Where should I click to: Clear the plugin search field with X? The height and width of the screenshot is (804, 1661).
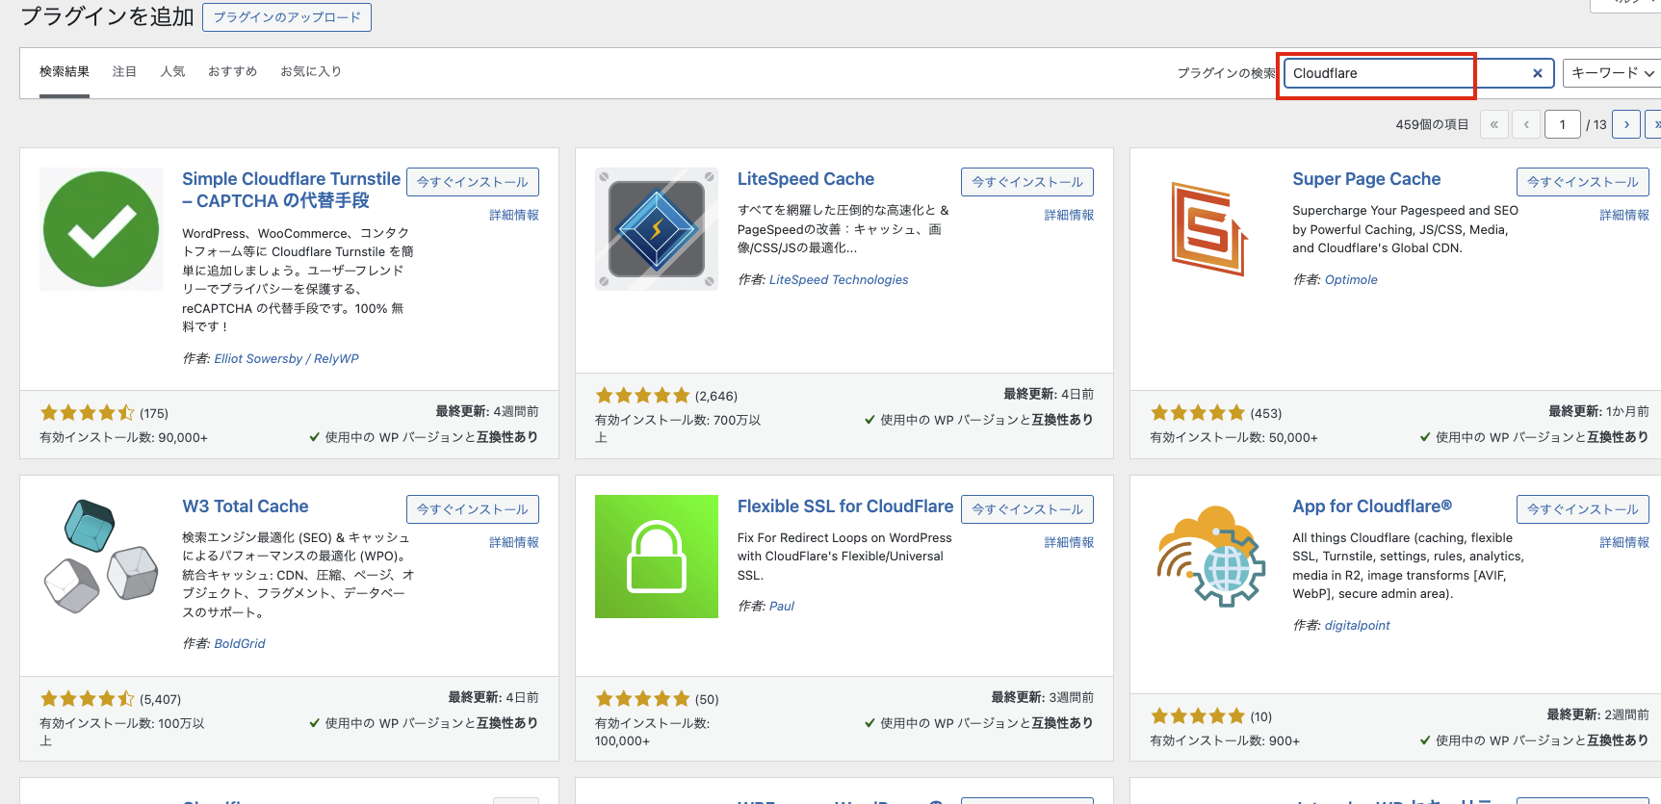coord(1538,73)
